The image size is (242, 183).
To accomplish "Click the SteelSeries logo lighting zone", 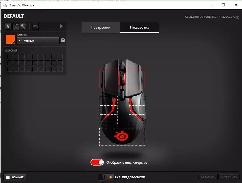I will [x=122, y=137].
